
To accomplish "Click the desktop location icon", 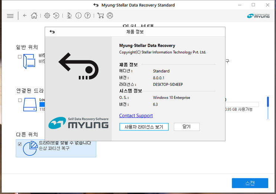I will pyautogui.click(x=29, y=61).
